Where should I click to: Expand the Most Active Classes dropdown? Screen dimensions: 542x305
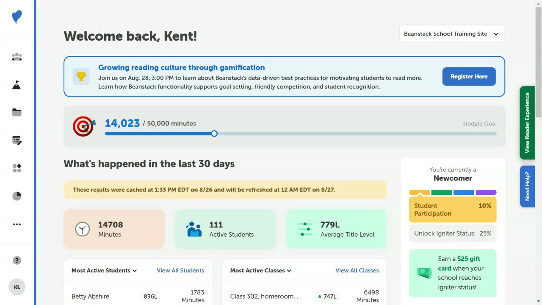click(x=261, y=270)
